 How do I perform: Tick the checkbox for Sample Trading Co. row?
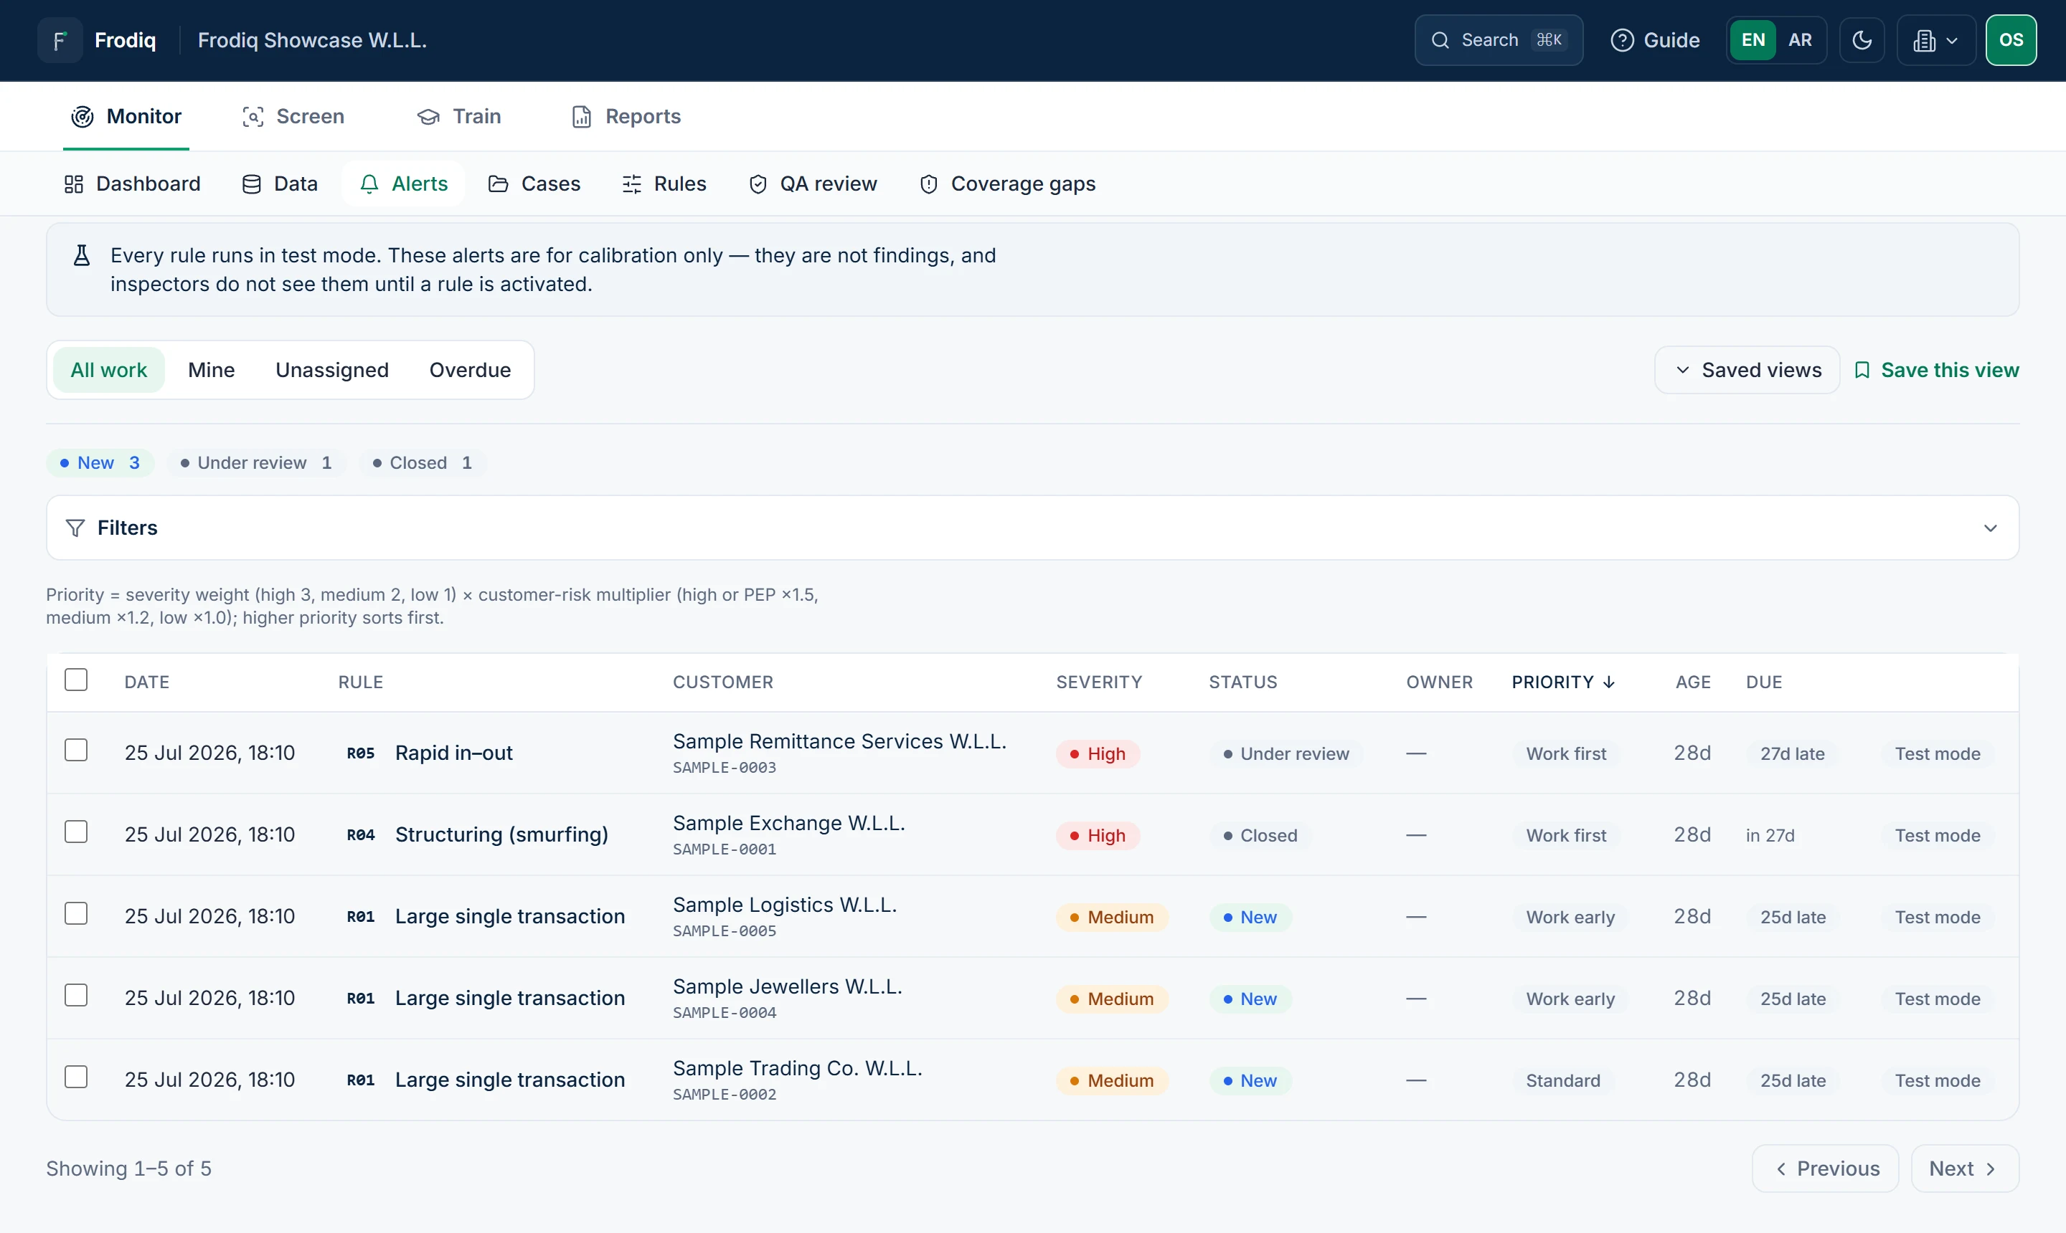[x=75, y=1077]
